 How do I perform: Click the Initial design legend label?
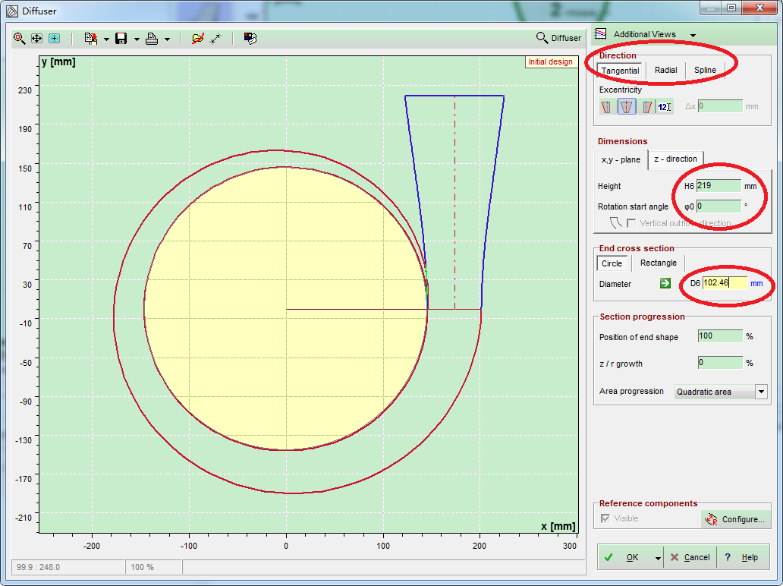pyautogui.click(x=551, y=62)
